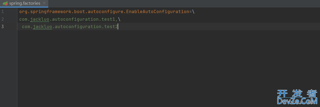Image resolution: width=320 pixels, height=107 pixels.
Task: Close the spring.factories tab
Action: [x=44, y=3]
